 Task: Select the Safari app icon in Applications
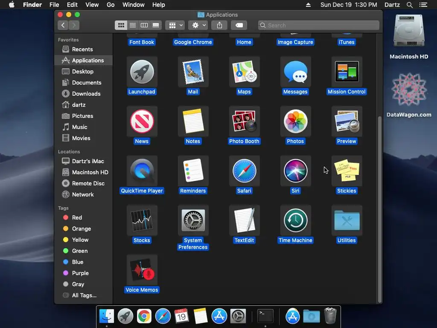tap(245, 171)
